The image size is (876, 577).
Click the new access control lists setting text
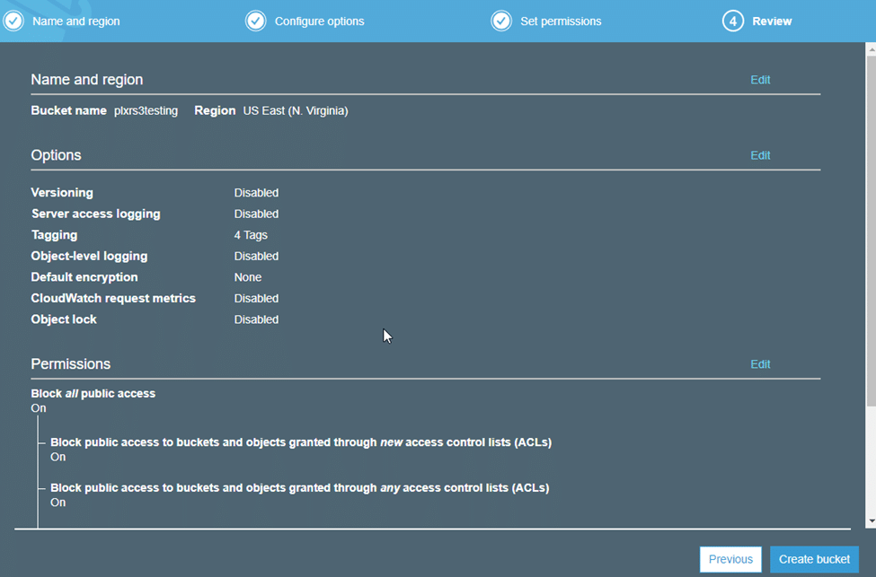[x=301, y=442]
